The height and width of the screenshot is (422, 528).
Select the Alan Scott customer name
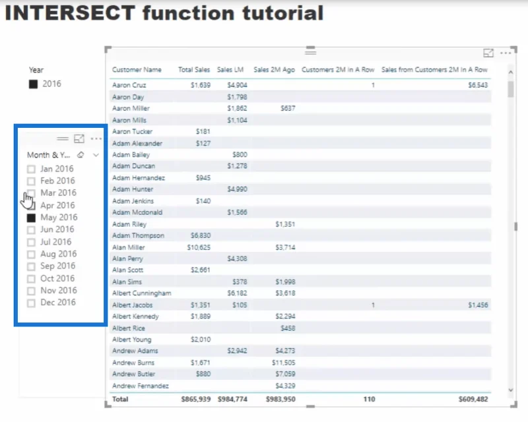tap(127, 270)
